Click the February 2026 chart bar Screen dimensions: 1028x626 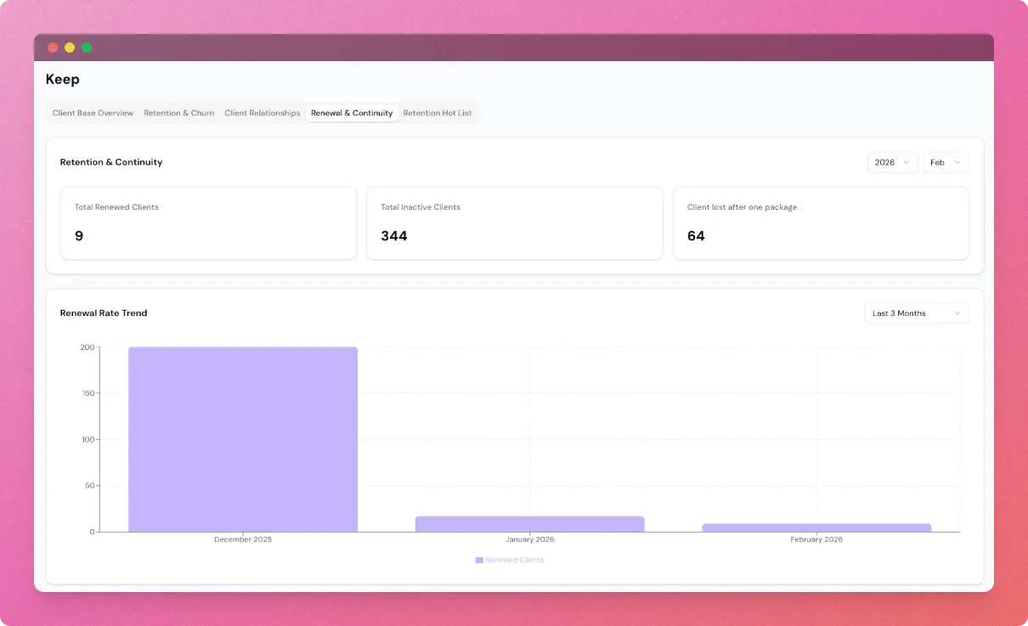[x=816, y=527]
